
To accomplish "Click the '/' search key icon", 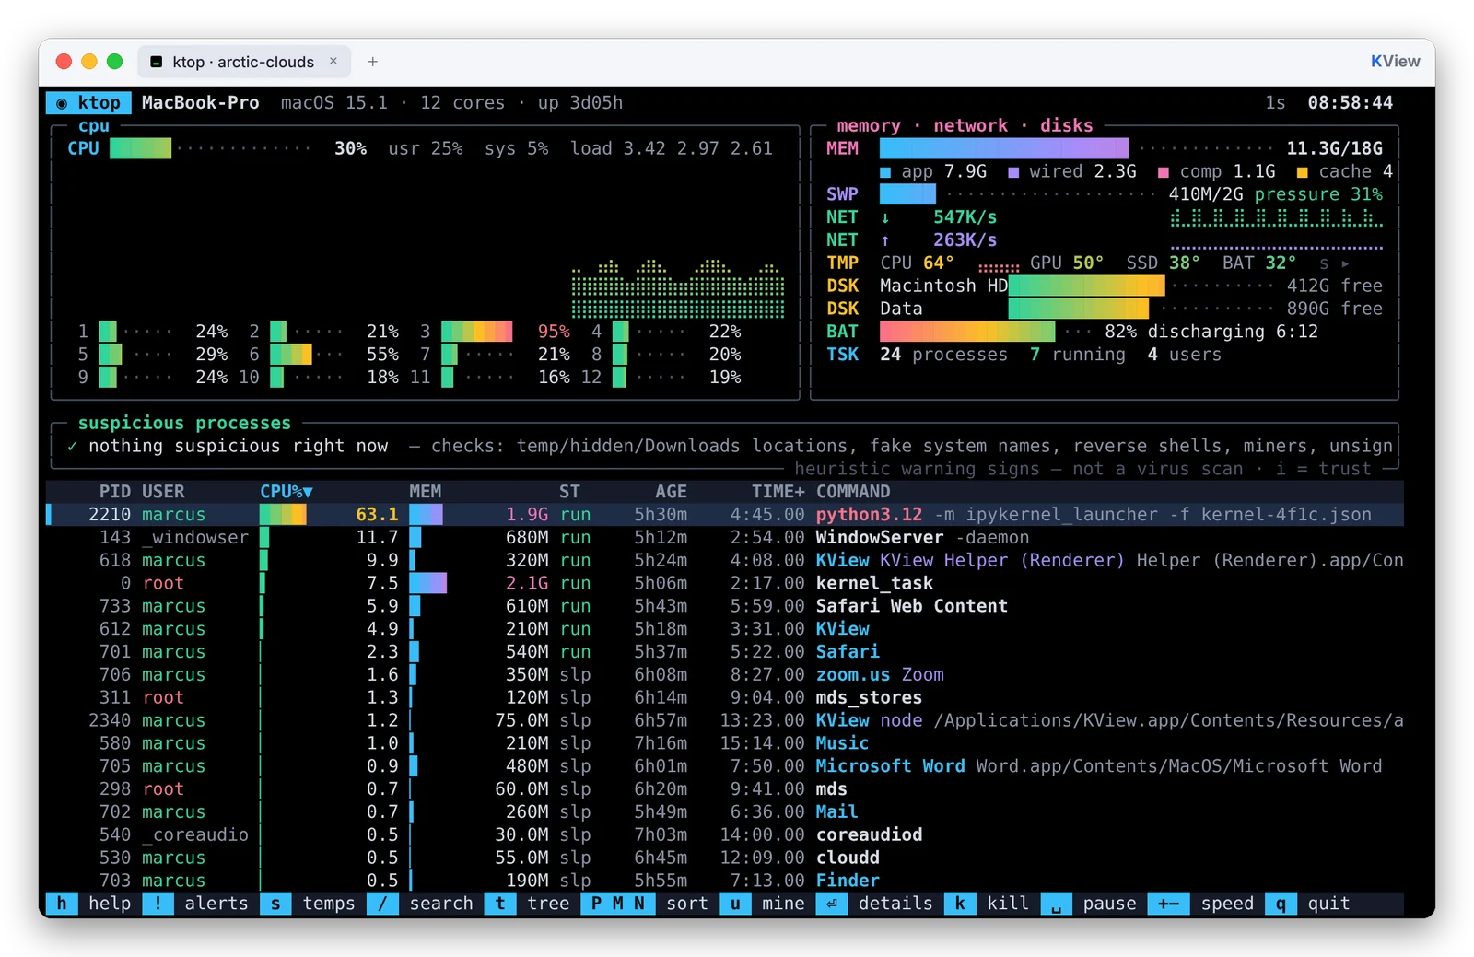I will pyautogui.click(x=382, y=904).
